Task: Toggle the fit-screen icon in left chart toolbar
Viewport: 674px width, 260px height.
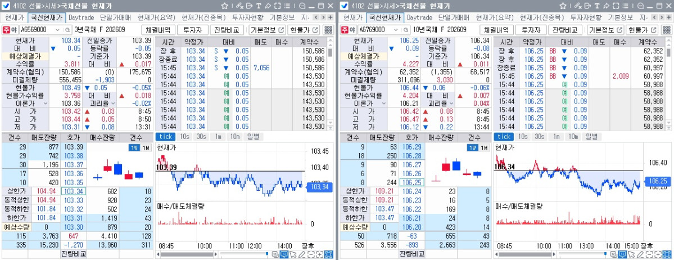Action: click(329, 254)
